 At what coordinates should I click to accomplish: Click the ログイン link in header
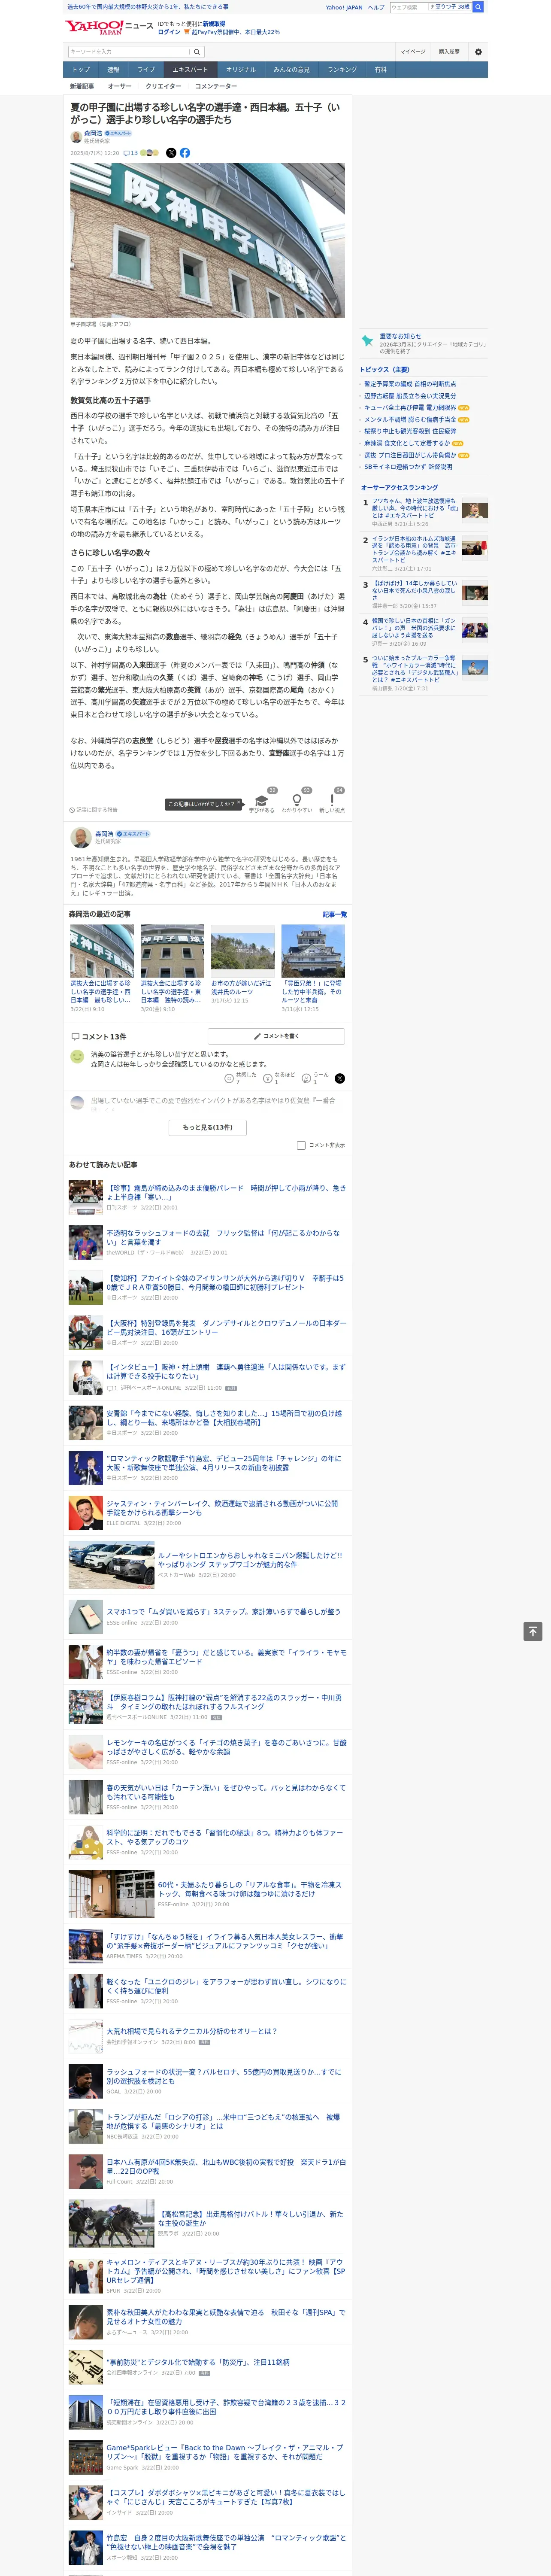tap(169, 32)
